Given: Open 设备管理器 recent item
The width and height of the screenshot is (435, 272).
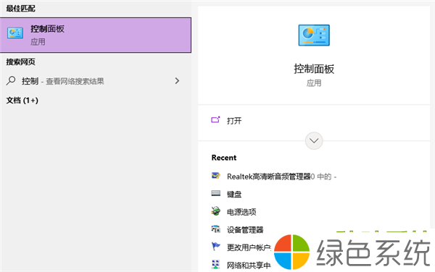Looking at the screenshot, I should point(245,229).
